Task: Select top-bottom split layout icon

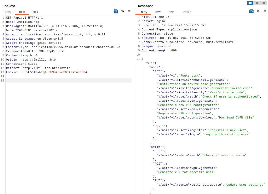Action: [x=257, y=3]
